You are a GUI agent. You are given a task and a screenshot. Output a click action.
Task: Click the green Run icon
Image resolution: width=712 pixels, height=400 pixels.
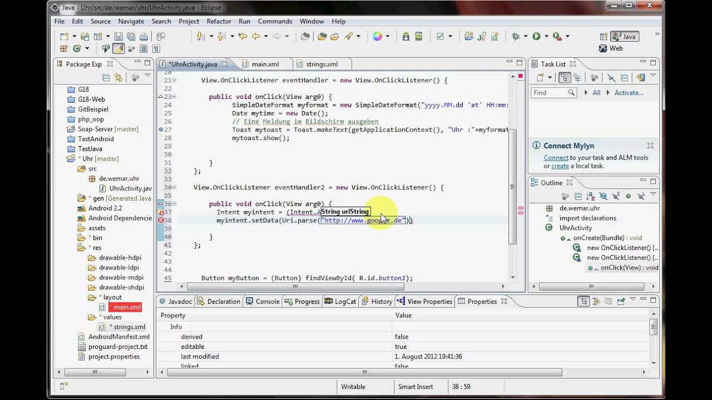point(536,36)
